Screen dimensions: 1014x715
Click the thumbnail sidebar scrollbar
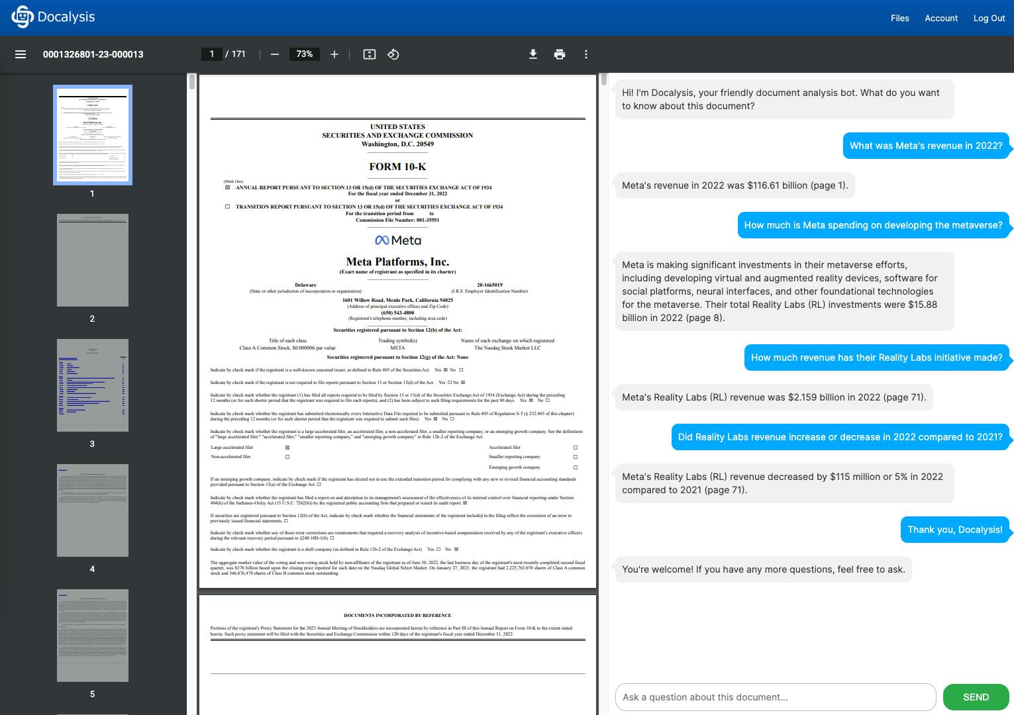click(192, 81)
